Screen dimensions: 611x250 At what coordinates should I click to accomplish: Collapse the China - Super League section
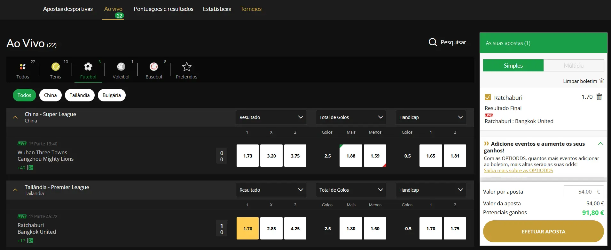pos(15,117)
